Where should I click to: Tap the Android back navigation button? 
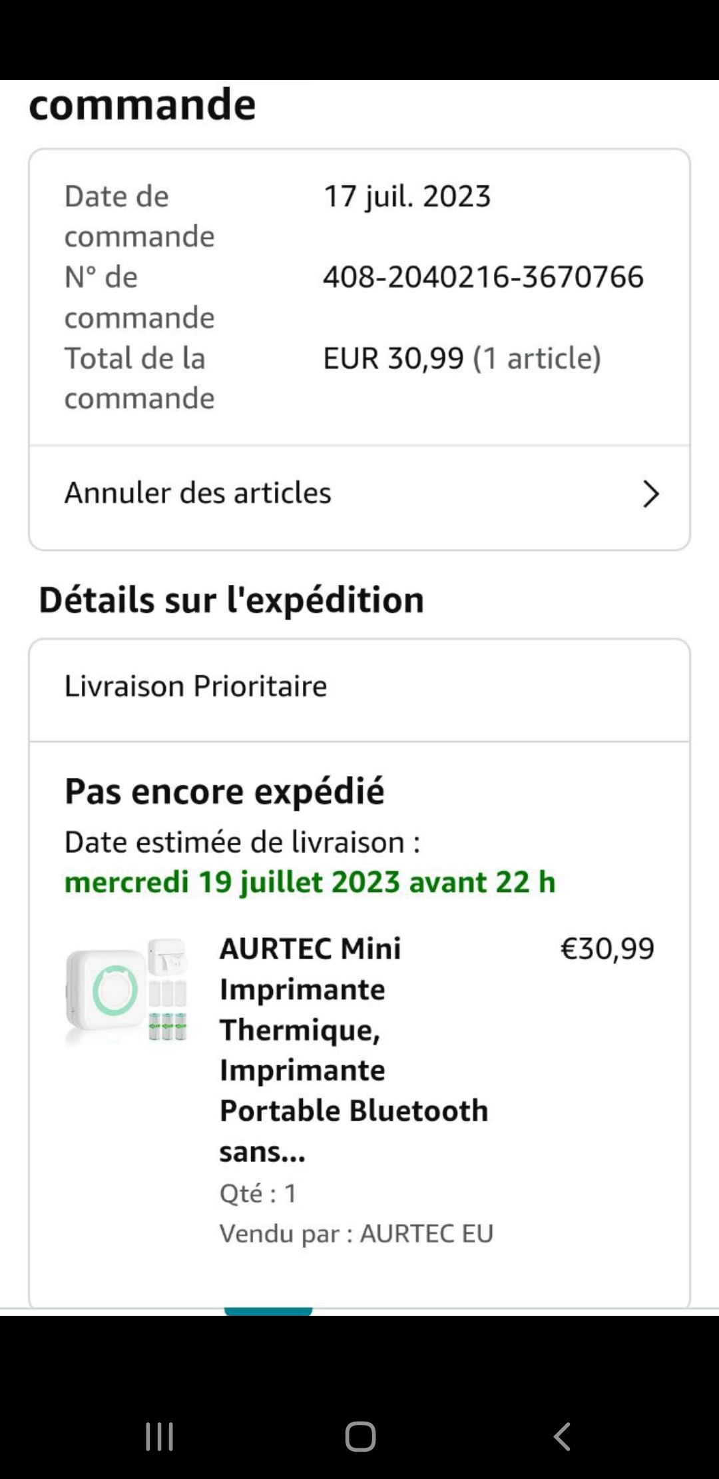click(563, 1436)
